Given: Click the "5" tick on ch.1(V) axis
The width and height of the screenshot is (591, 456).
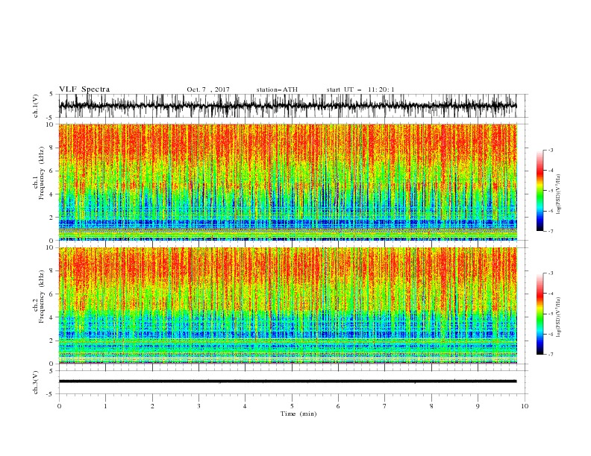Looking at the screenshot, I should [x=51, y=95].
